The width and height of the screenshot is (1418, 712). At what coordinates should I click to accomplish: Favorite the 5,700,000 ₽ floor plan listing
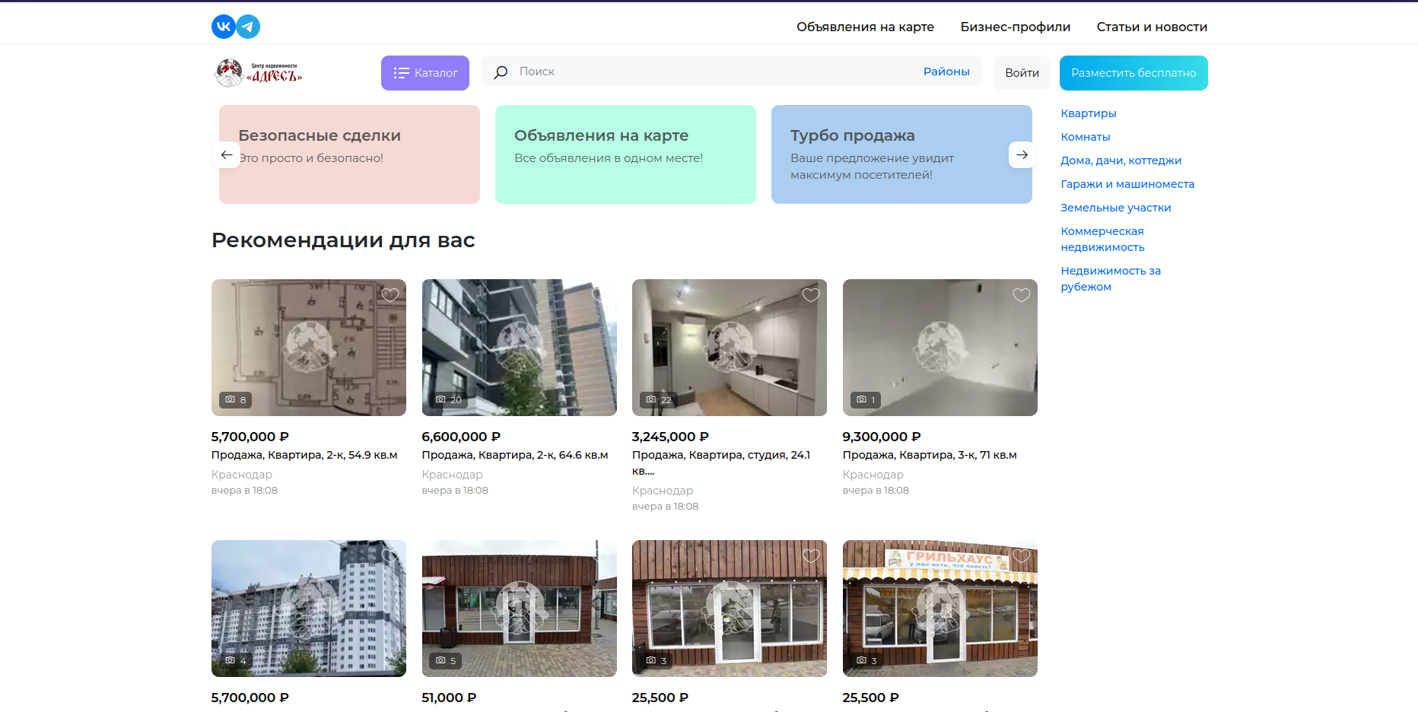390,295
